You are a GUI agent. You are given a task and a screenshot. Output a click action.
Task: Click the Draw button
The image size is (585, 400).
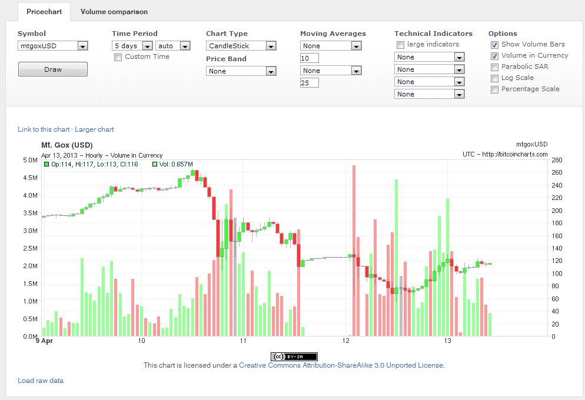(53, 69)
